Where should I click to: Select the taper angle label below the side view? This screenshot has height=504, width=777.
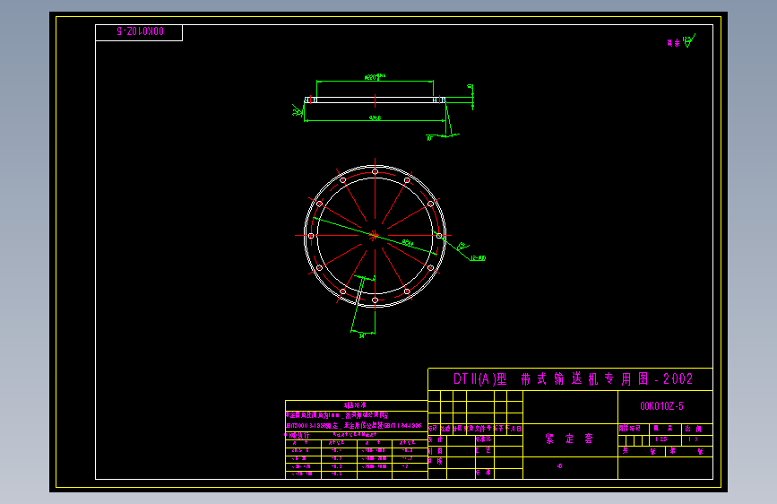(429, 138)
